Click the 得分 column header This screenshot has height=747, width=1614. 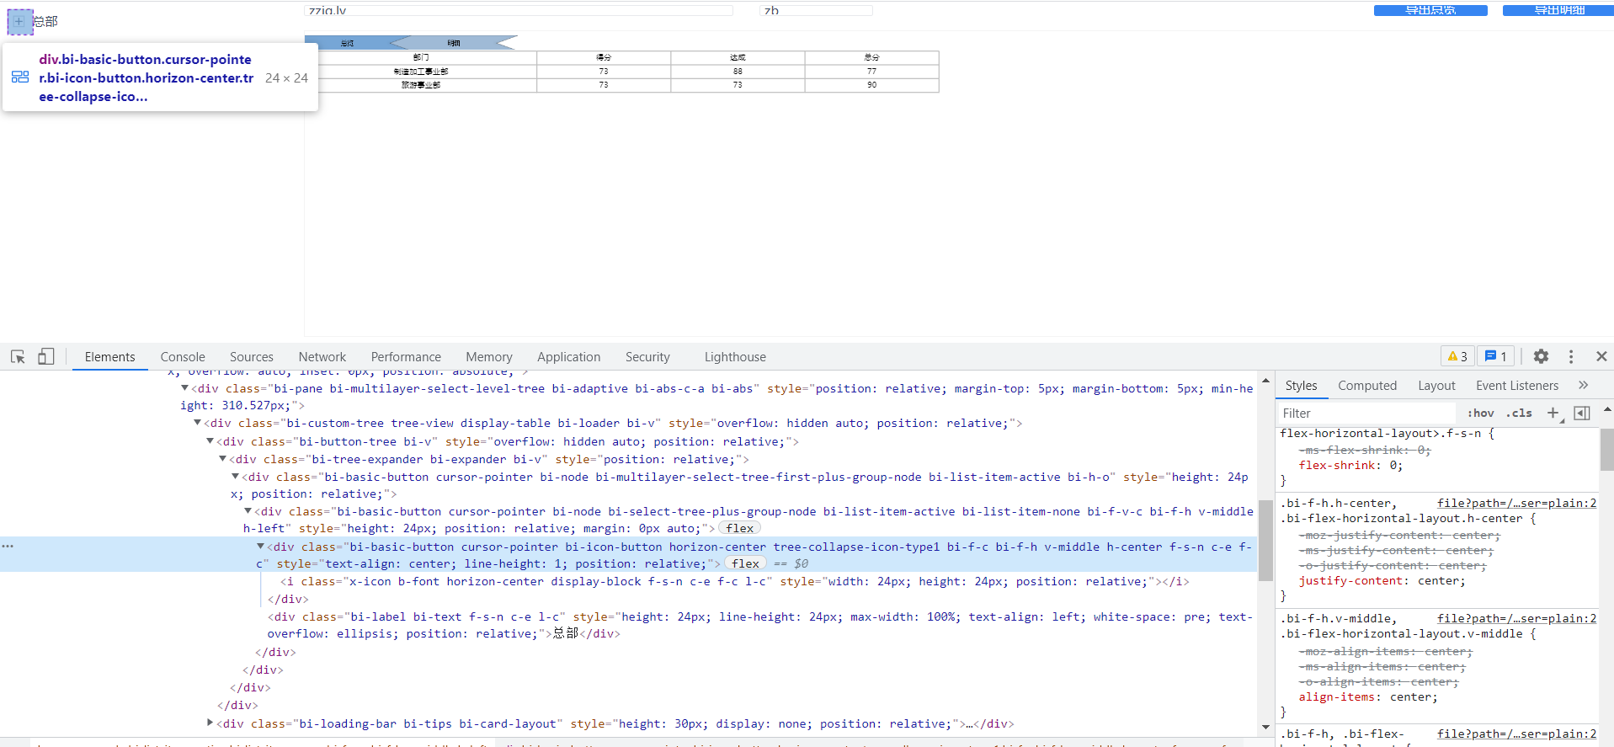[x=604, y=57]
